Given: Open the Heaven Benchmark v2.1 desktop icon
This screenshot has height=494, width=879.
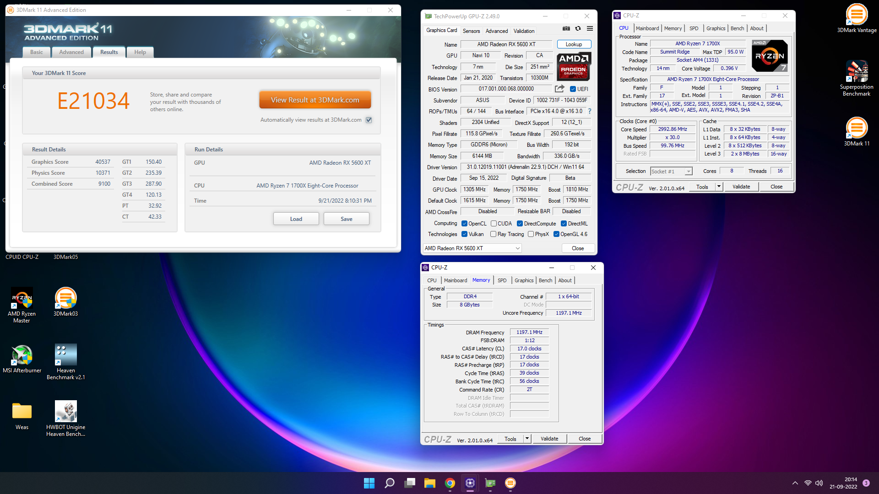Looking at the screenshot, I should (x=65, y=362).
